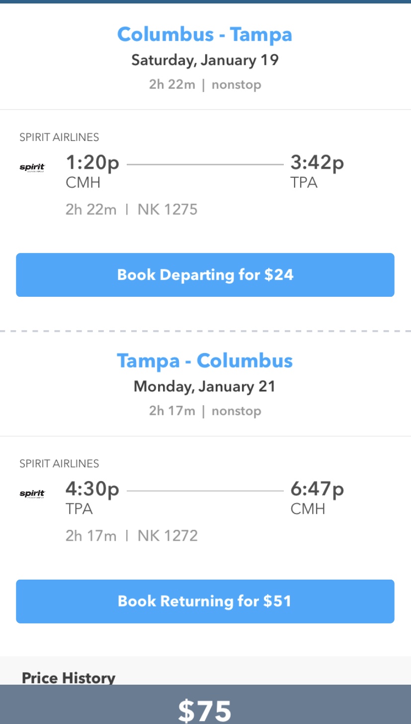Tap the SPIRIT AIRLINES label above the departing flight

click(x=59, y=137)
